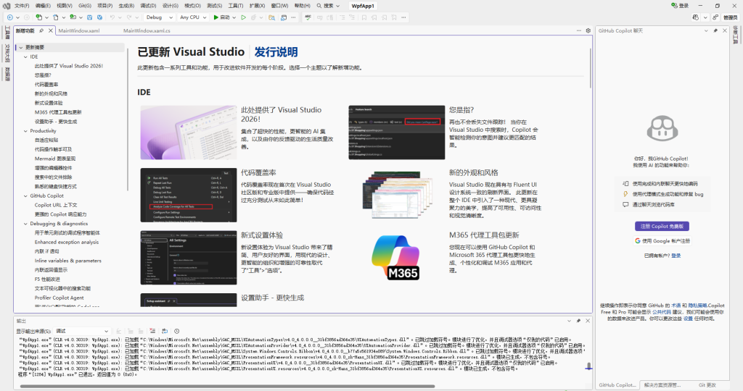Open the Any CPU platform dropdown

point(192,17)
